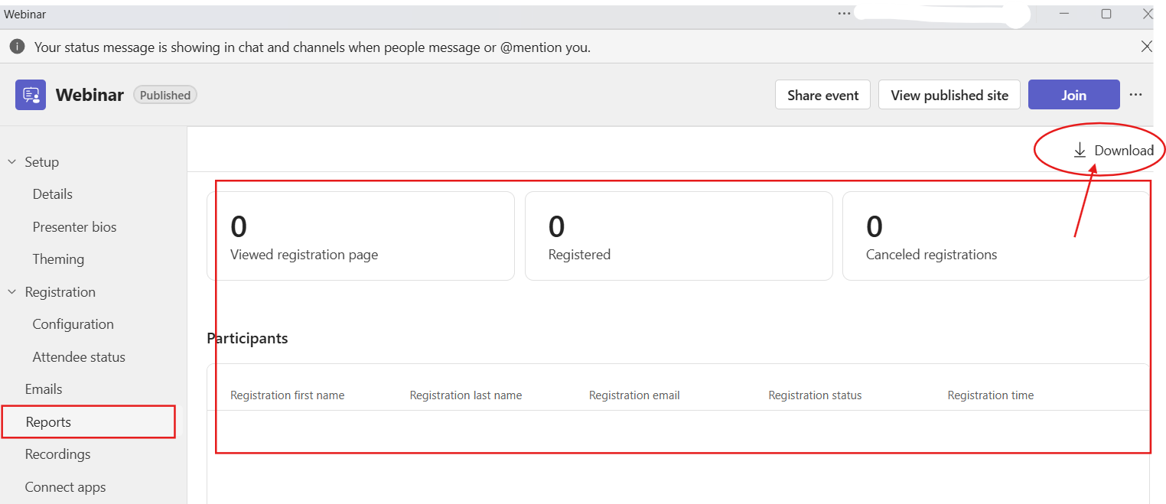Collapse the Registration section

click(x=12, y=292)
